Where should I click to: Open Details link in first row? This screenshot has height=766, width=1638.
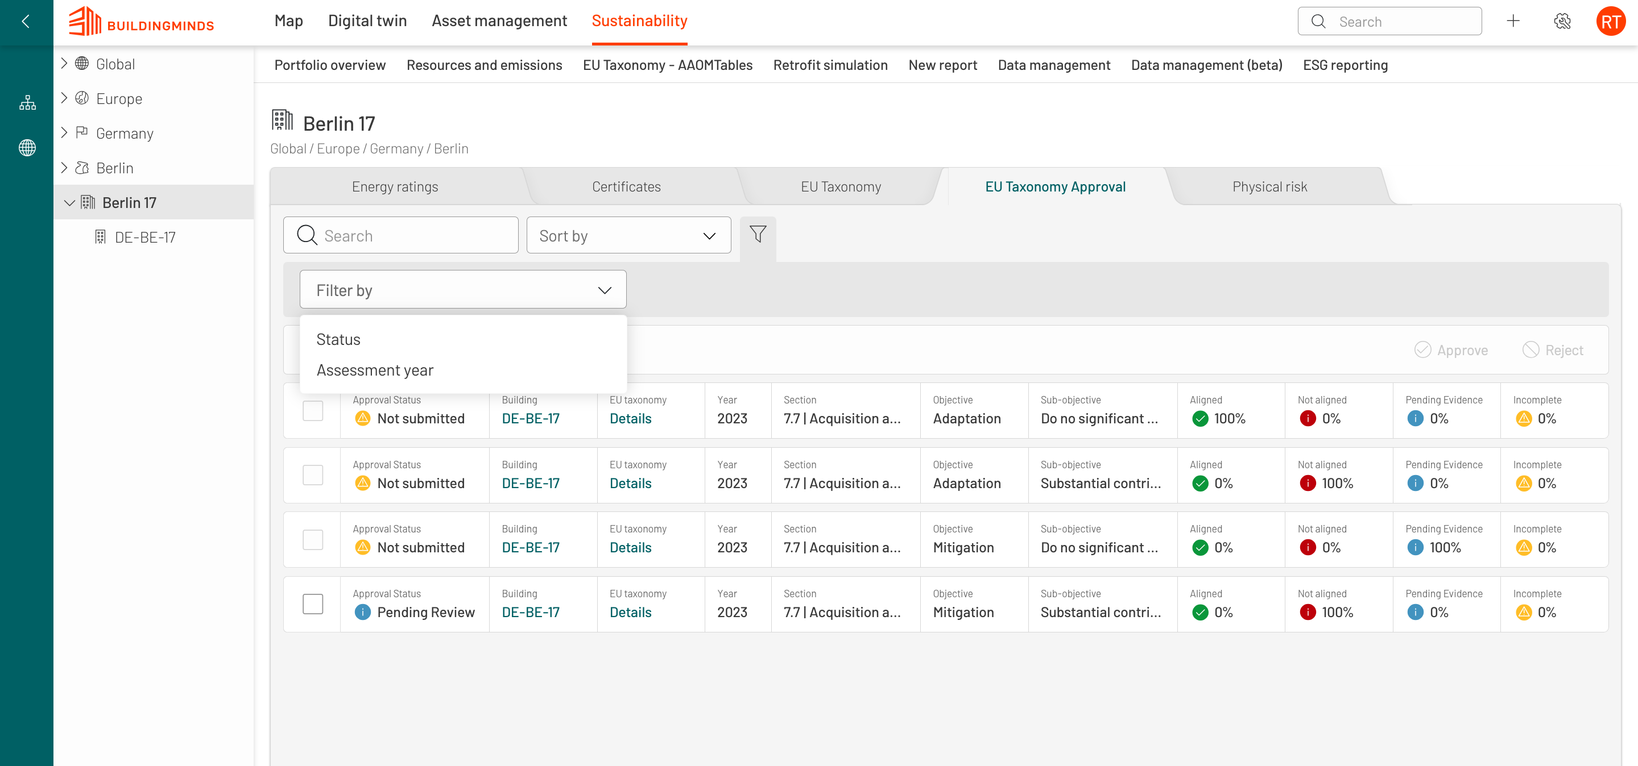click(x=630, y=419)
